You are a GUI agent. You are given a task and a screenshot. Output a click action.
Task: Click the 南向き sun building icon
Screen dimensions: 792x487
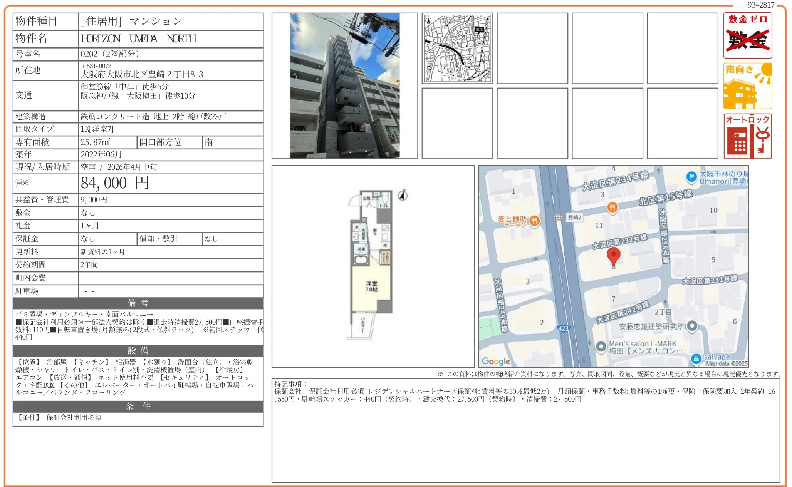tap(747, 86)
